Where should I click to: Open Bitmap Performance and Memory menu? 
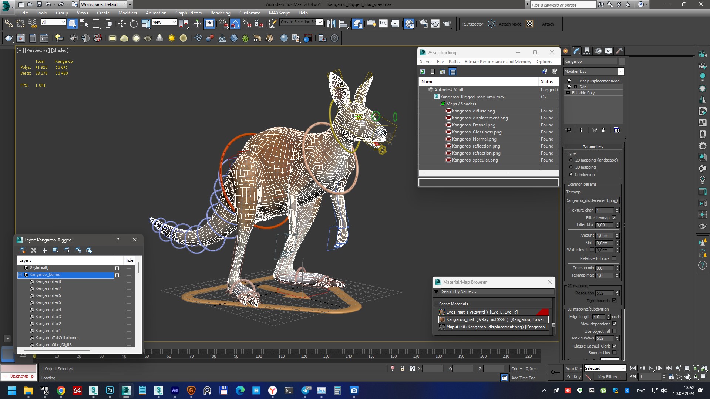pyautogui.click(x=498, y=62)
